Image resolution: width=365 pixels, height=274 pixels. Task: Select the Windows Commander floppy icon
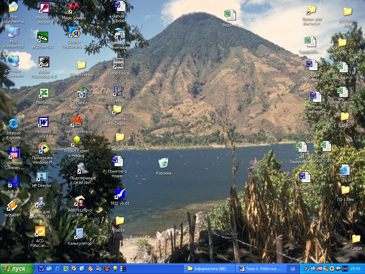[14, 153]
